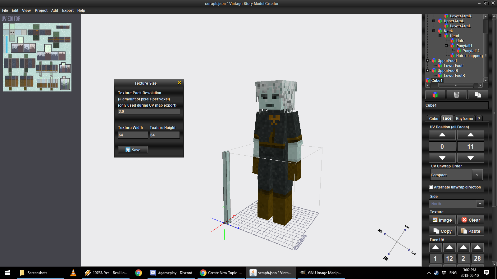This screenshot has height=279, width=497.
Task: Close the Texture Size dialog
Action: [179, 83]
